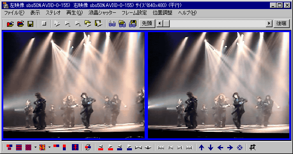The height and width of the screenshot is (154, 293).
Task: Click the 先頭 button
Action: (x=147, y=23)
